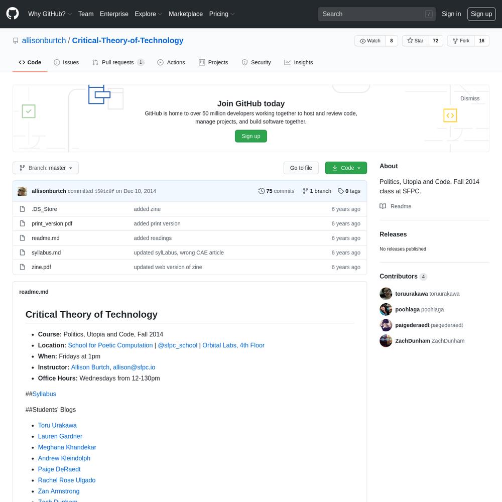The width and height of the screenshot is (502, 502).
Task: Switch to the Insights tab
Action: point(298,62)
